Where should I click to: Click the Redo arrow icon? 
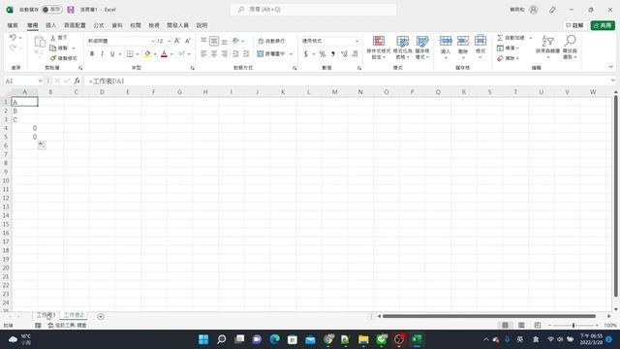click(x=13, y=48)
